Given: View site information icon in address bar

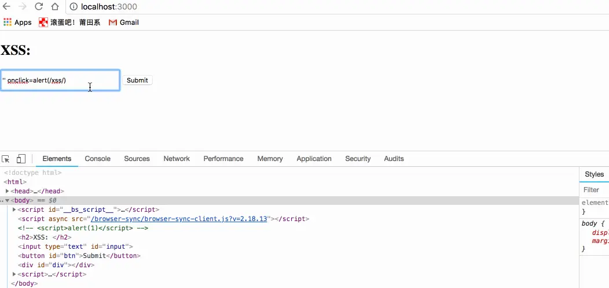Looking at the screenshot, I should click(74, 6).
